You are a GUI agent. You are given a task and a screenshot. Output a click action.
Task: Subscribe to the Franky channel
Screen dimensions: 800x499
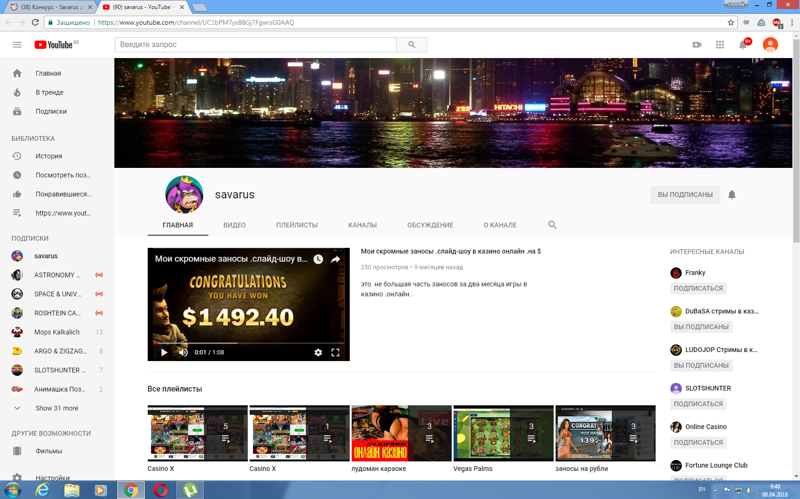coord(698,288)
